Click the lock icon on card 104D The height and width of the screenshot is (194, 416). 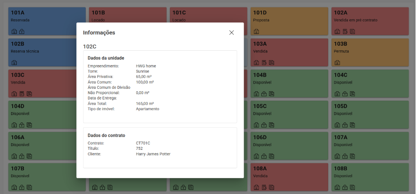tap(22, 125)
